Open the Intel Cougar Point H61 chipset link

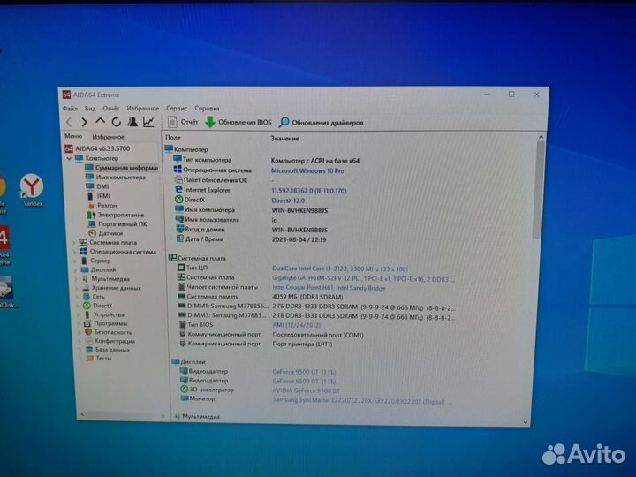[x=329, y=288]
